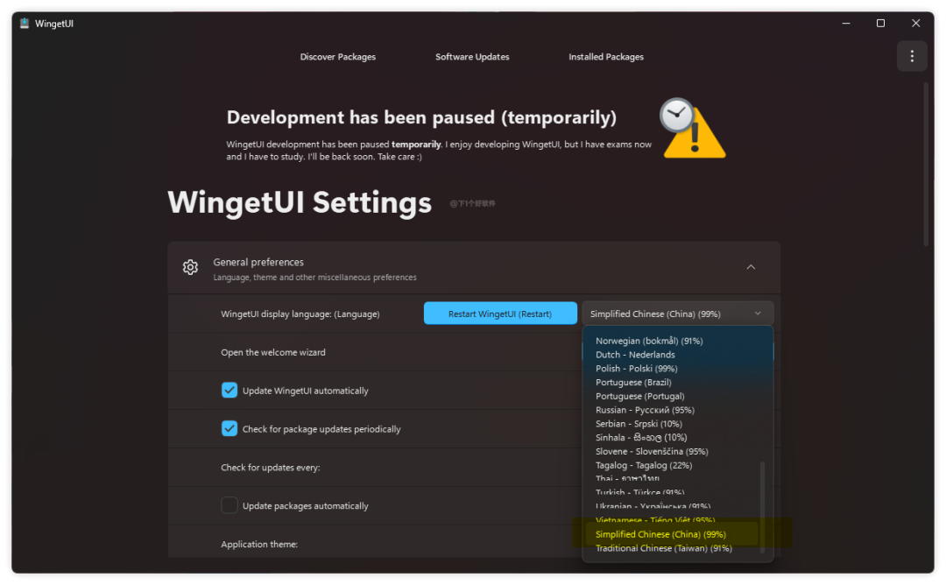Uncheck Update WingetUI automatically
Viewport: 946px width, 585px height.
pyautogui.click(x=229, y=391)
